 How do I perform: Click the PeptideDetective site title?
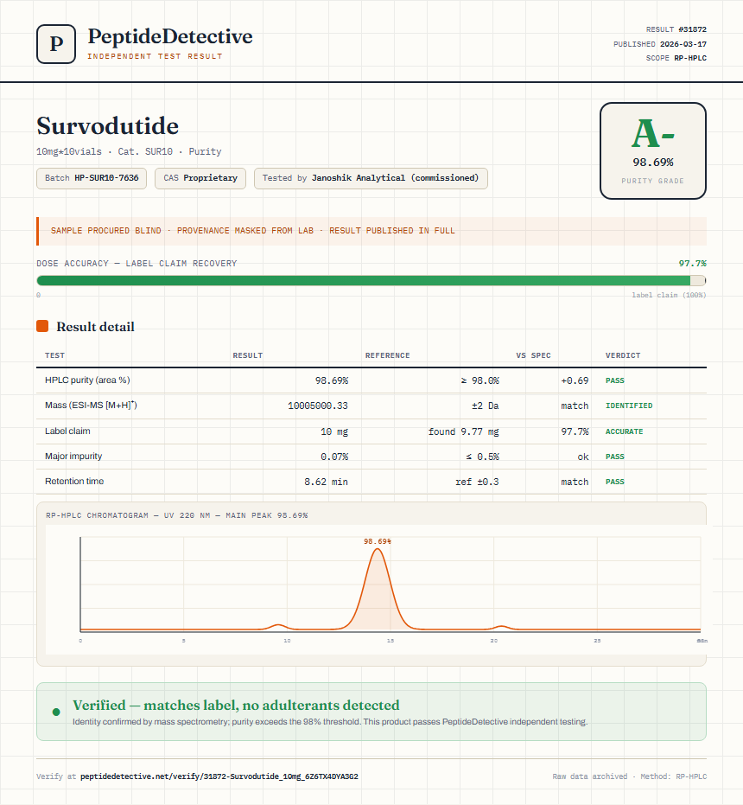[170, 36]
